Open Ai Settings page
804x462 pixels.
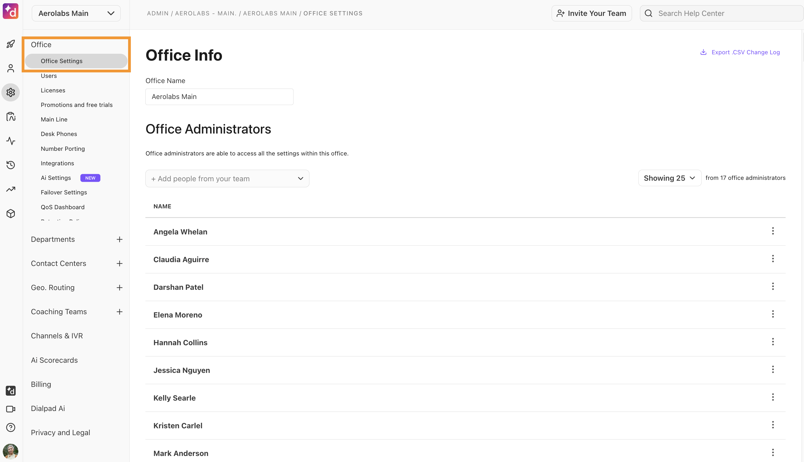pos(56,178)
